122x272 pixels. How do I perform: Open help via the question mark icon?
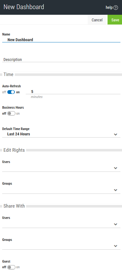[x=116, y=8]
